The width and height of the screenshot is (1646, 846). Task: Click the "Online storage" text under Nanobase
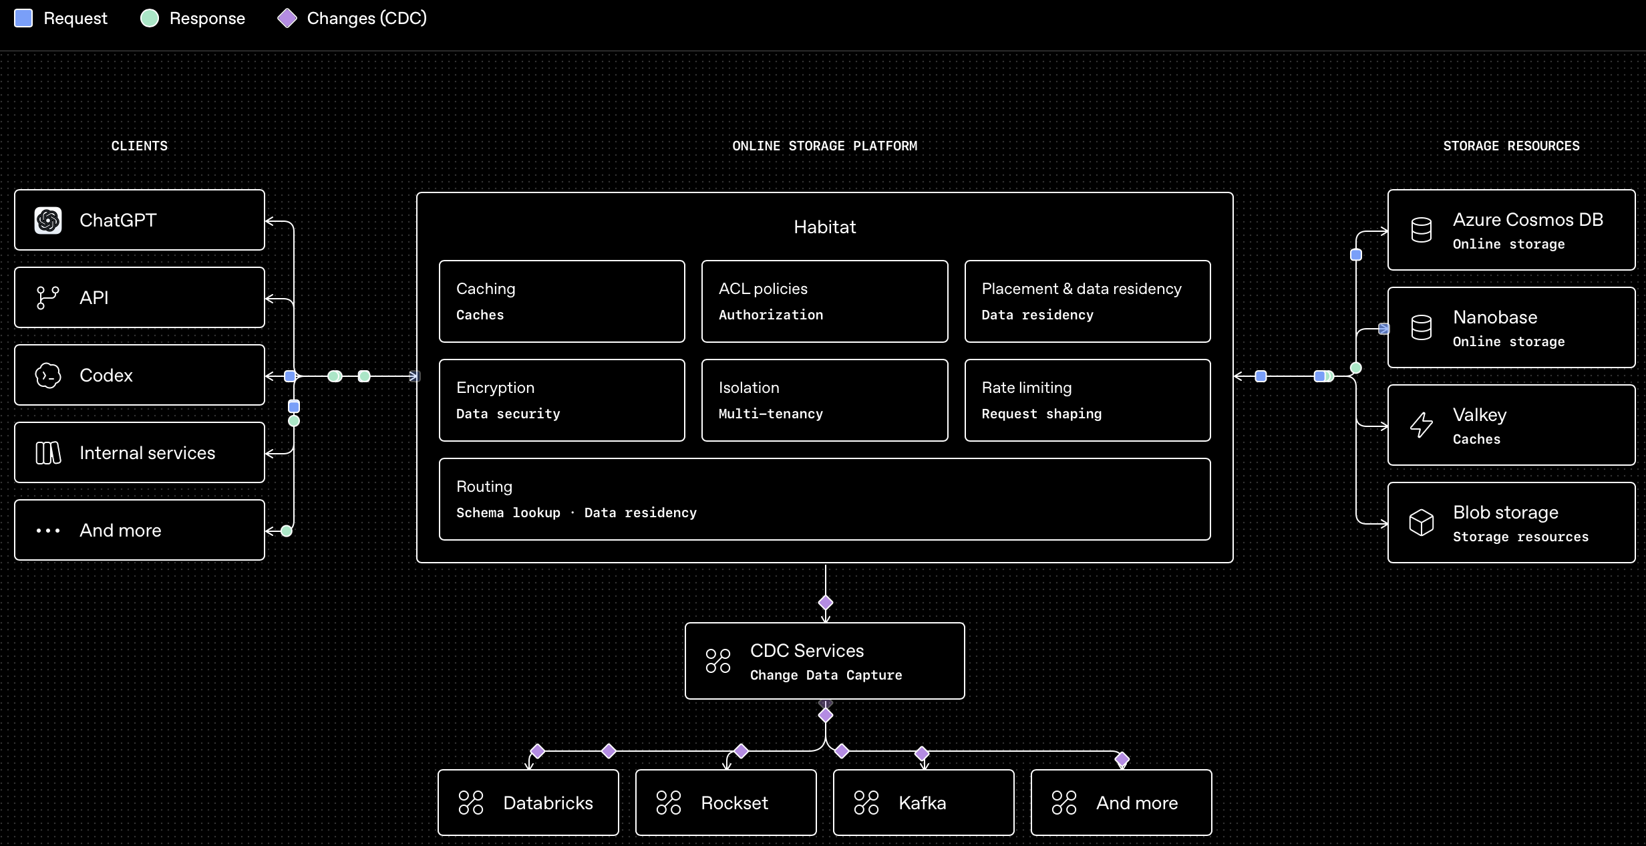[1509, 341]
